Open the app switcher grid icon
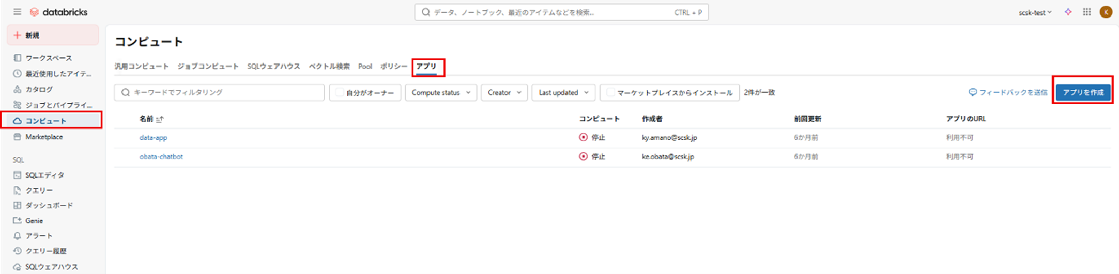The image size is (1119, 274). [x=1086, y=12]
